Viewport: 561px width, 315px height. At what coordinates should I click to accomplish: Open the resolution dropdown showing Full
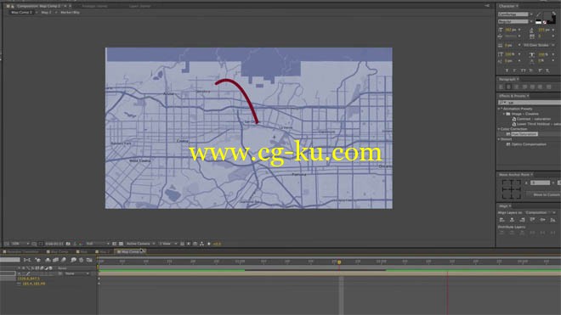(x=97, y=244)
